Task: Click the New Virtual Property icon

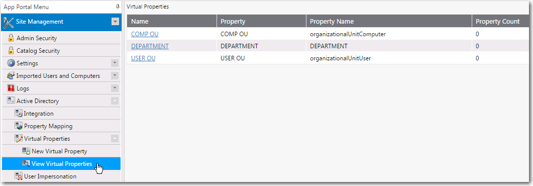Action: (x=26, y=151)
